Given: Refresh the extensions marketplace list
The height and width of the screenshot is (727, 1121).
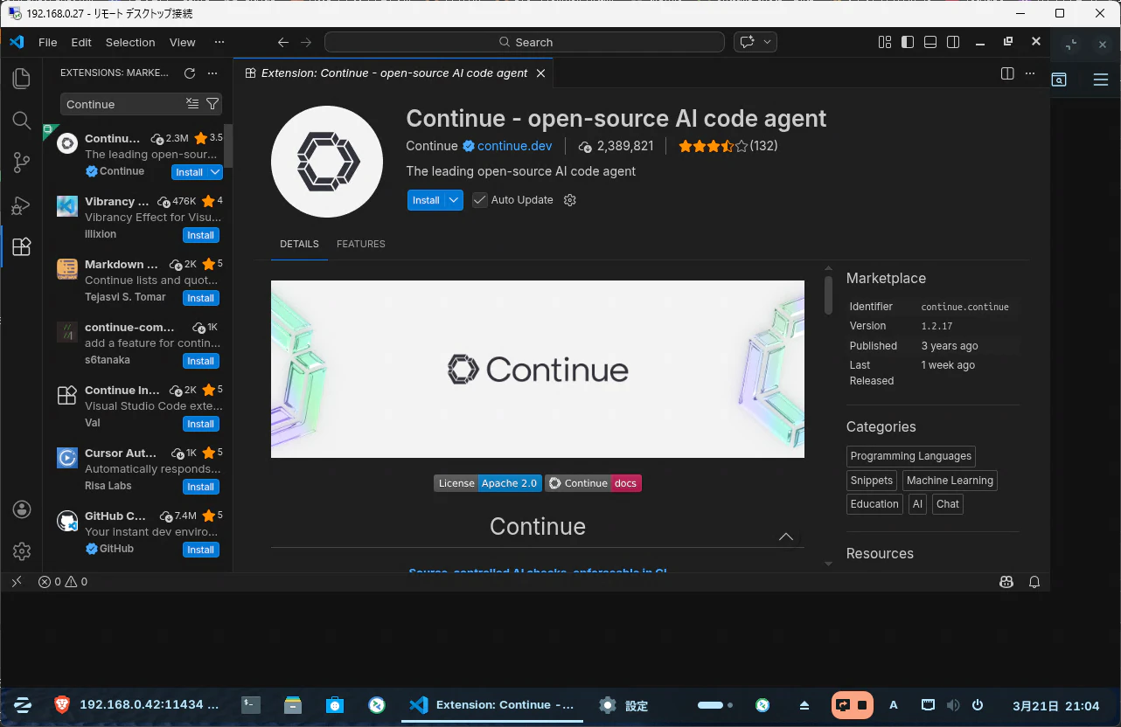Looking at the screenshot, I should click(x=190, y=73).
